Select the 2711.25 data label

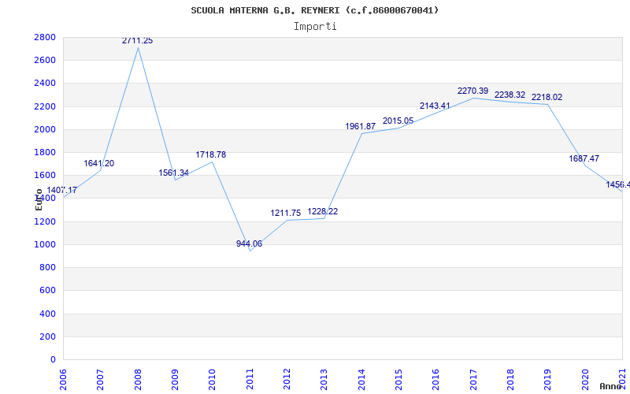pos(137,41)
